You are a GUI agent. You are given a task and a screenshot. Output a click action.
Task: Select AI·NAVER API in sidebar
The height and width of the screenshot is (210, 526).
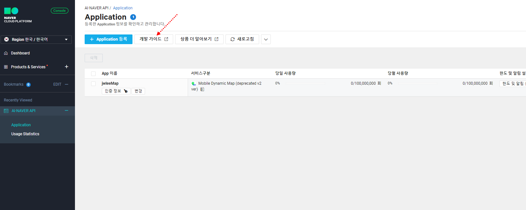pyautogui.click(x=24, y=111)
